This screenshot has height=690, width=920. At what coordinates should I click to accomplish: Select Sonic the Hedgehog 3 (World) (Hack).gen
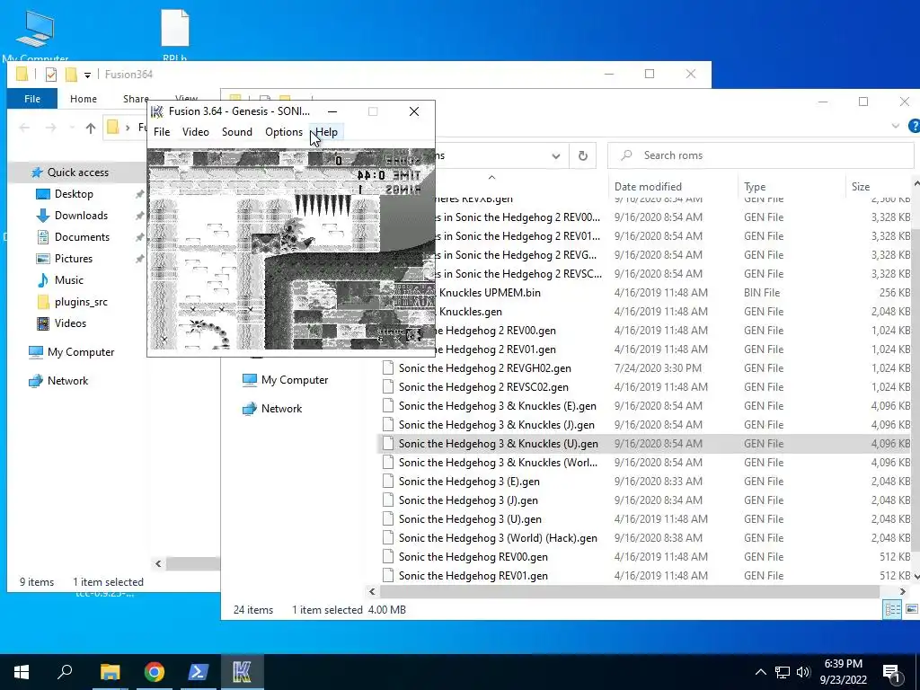pyautogui.click(x=498, y=538)
